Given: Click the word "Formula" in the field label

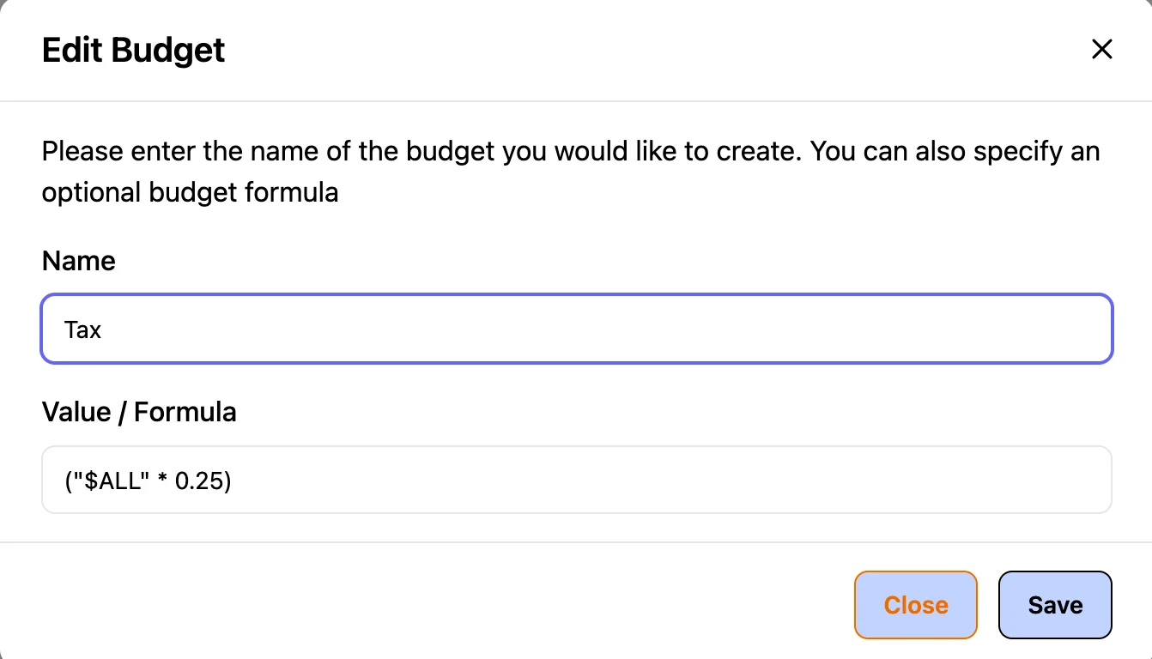Looking at the screenshot, I should coord(185,412).
